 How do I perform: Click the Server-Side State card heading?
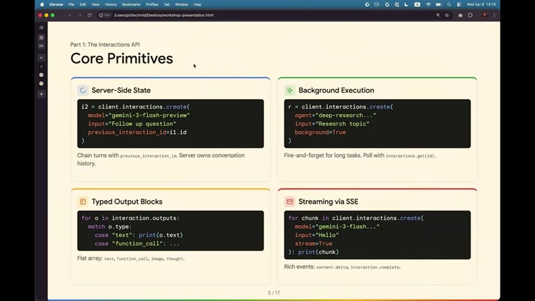coord(121,90)
